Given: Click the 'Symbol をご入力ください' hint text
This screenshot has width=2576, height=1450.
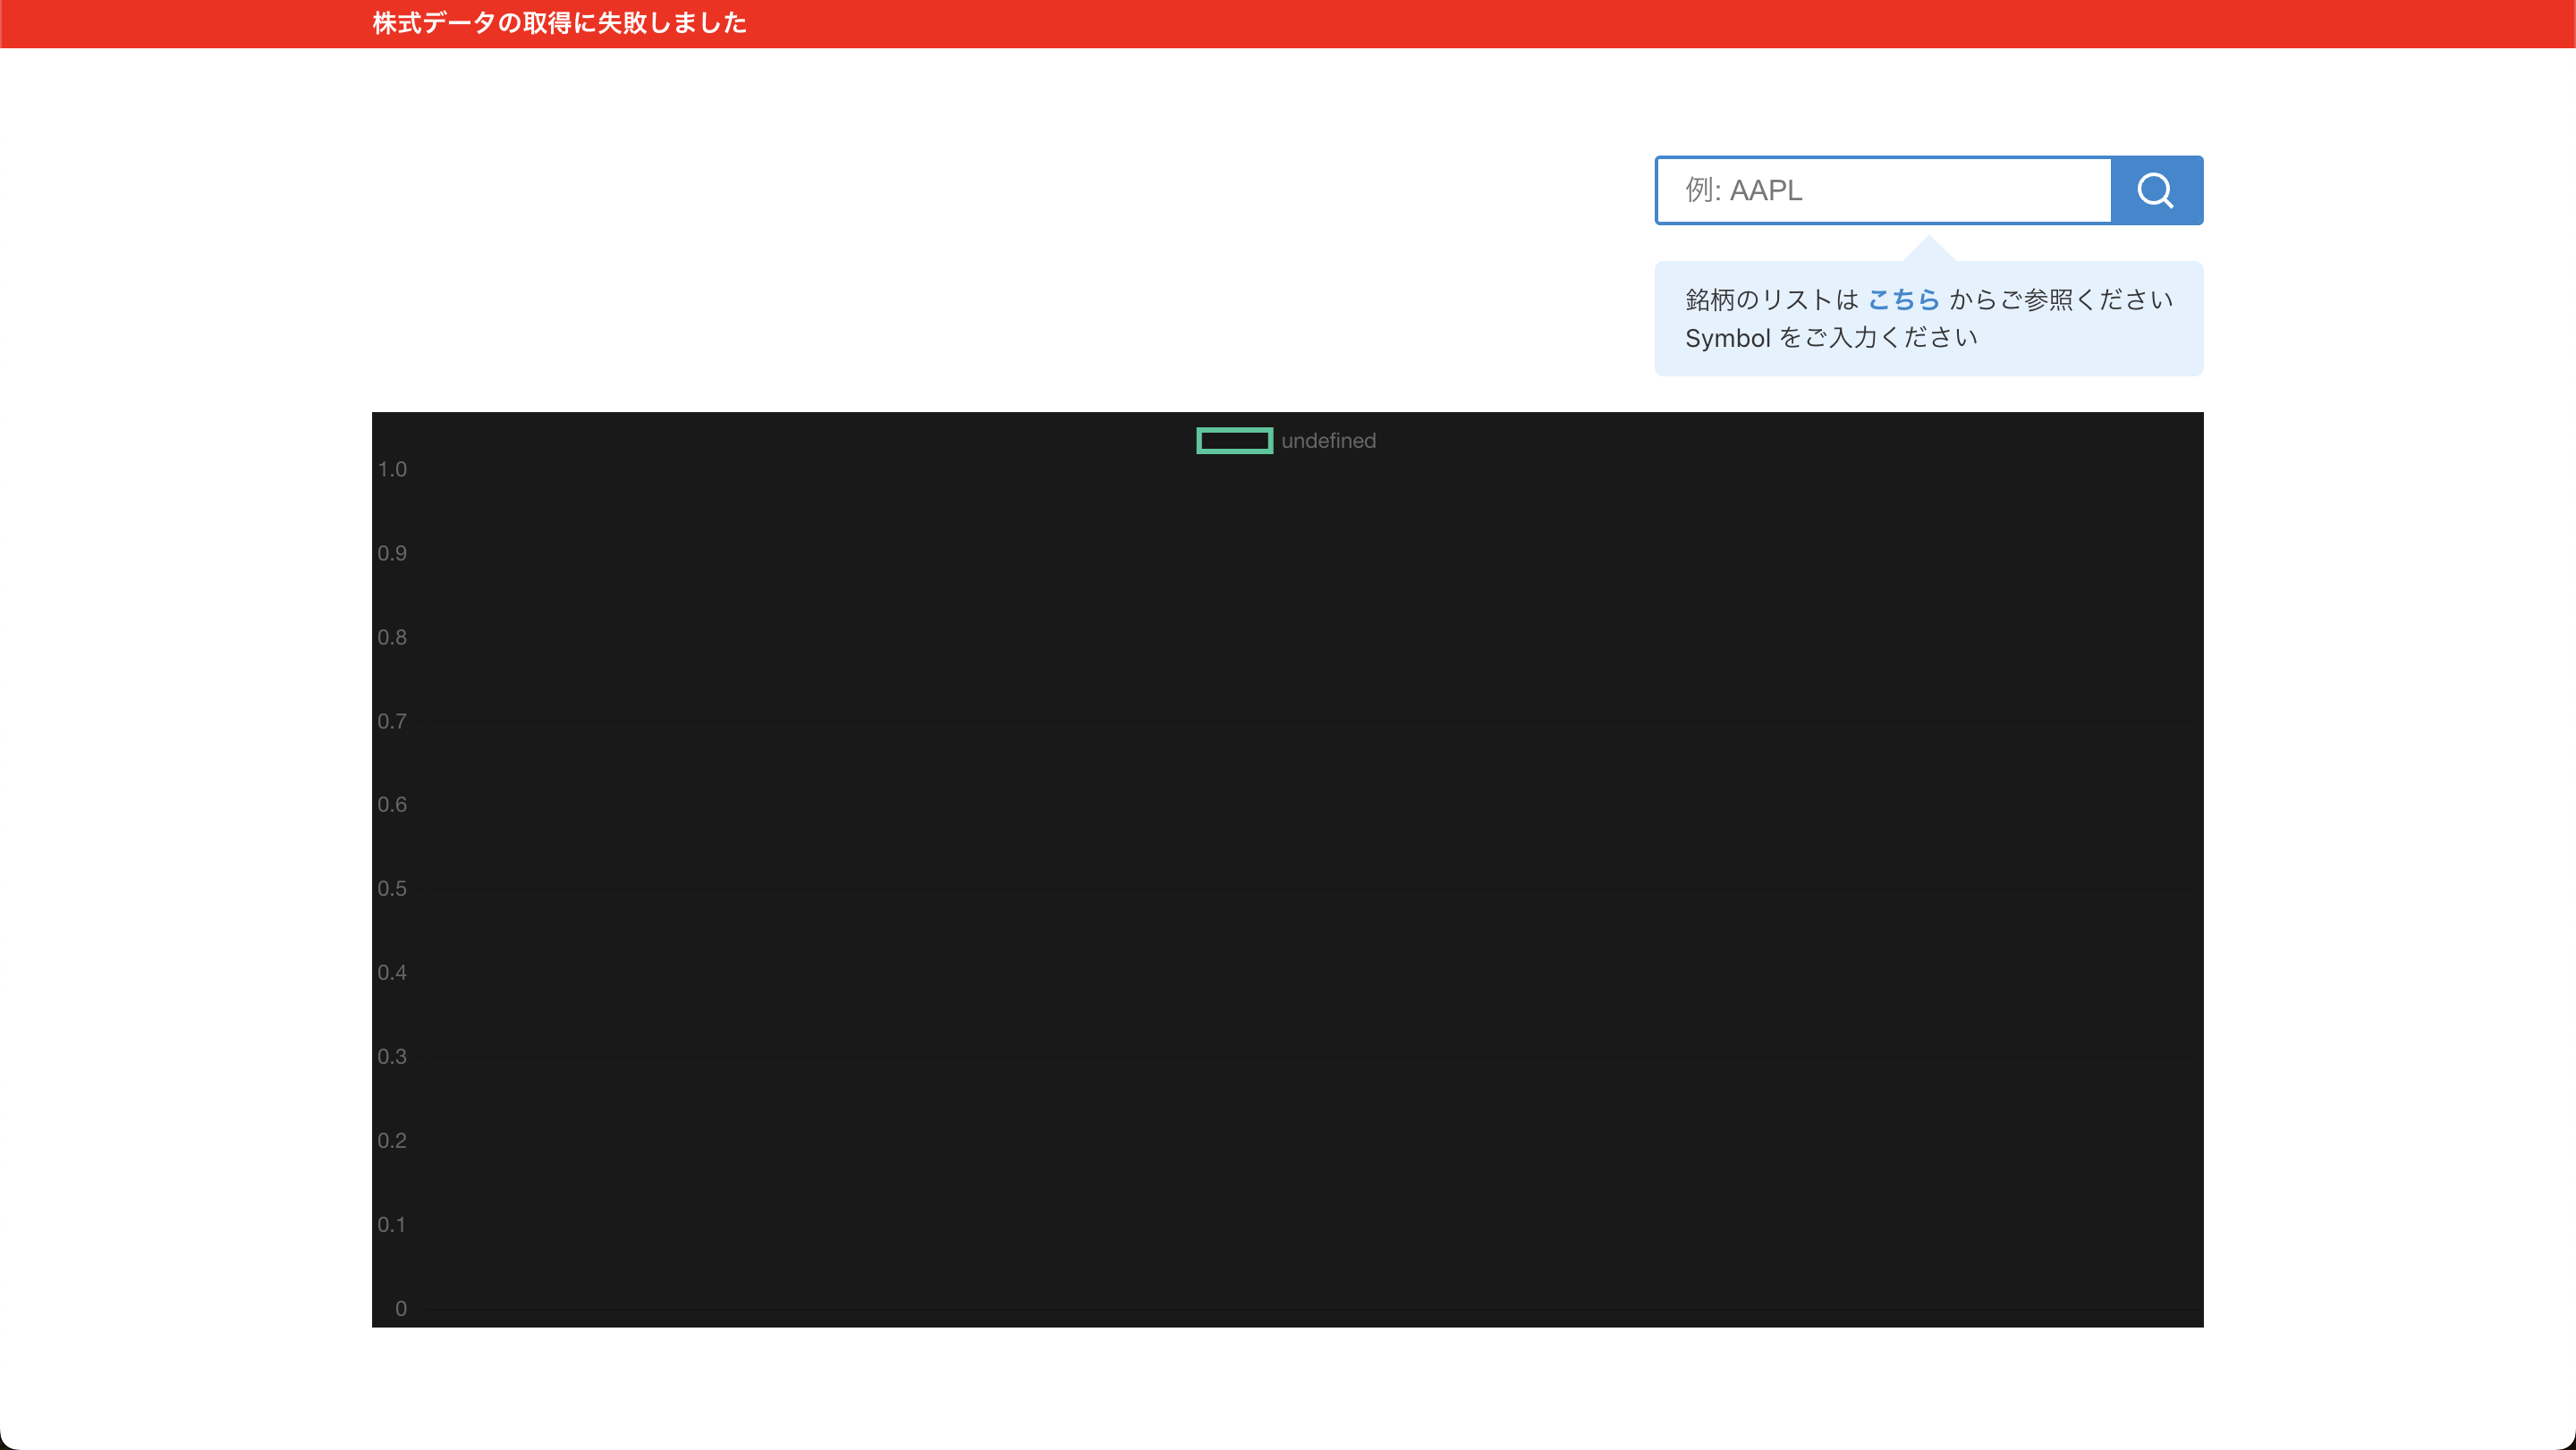Looking at the screenshot, I should pos(1831,338).
